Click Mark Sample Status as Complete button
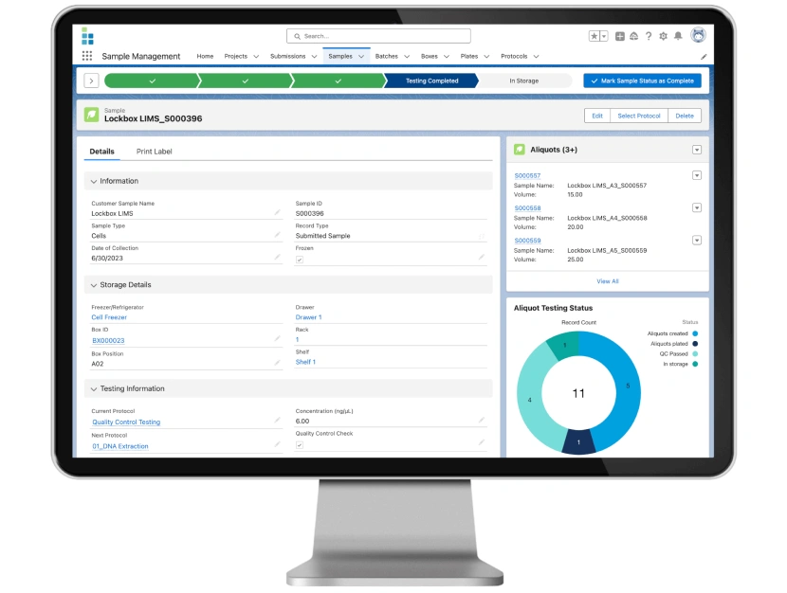This screenshot has height=593, width=787. [642, 81]
